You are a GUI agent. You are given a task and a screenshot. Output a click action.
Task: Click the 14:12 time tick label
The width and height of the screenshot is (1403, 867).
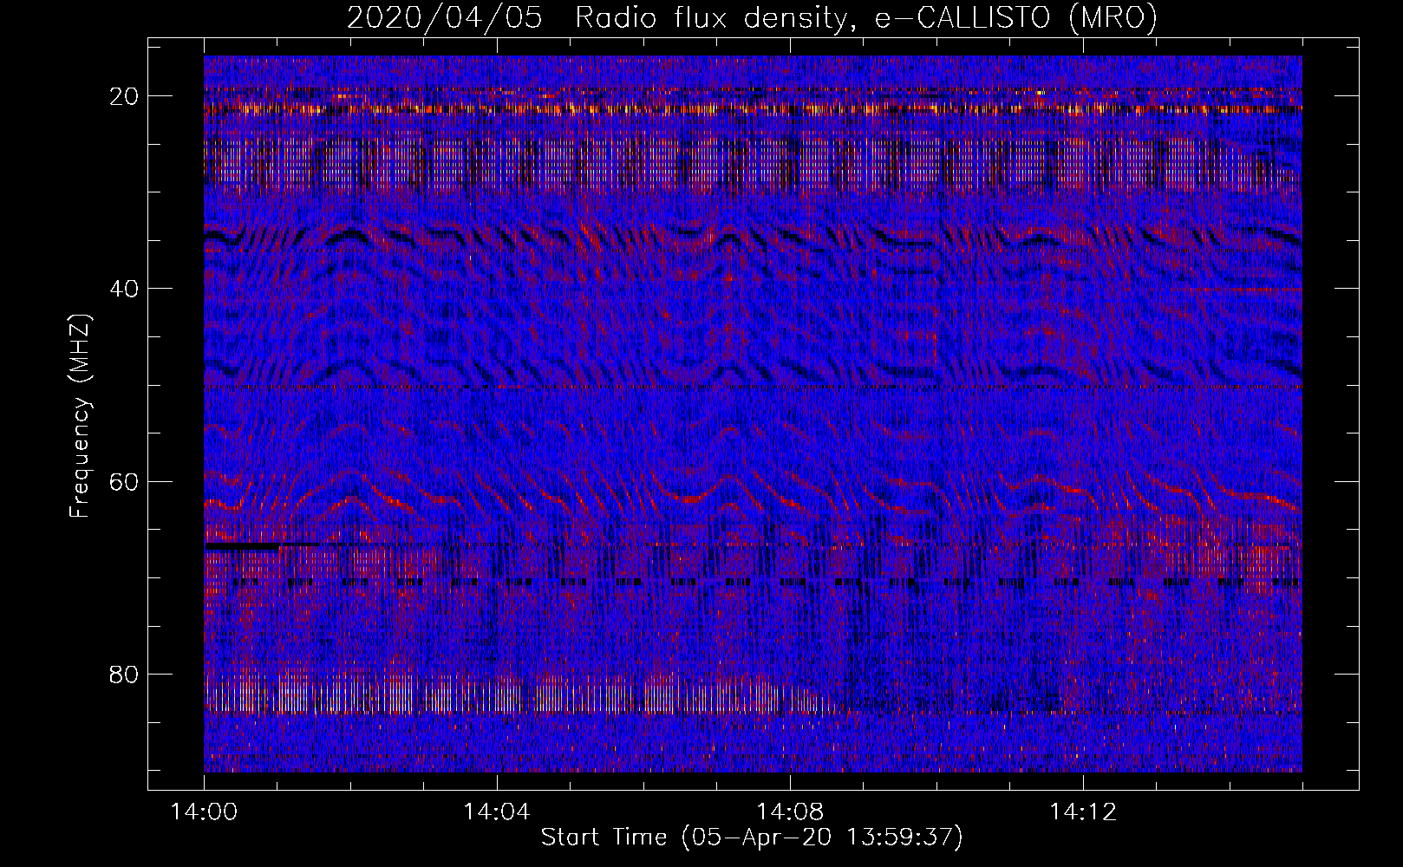tap(1083, 812)
